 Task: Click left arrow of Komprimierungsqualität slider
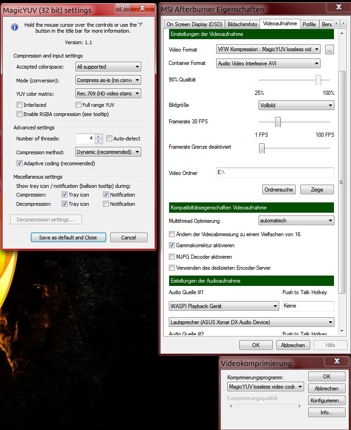click(231, 406)
